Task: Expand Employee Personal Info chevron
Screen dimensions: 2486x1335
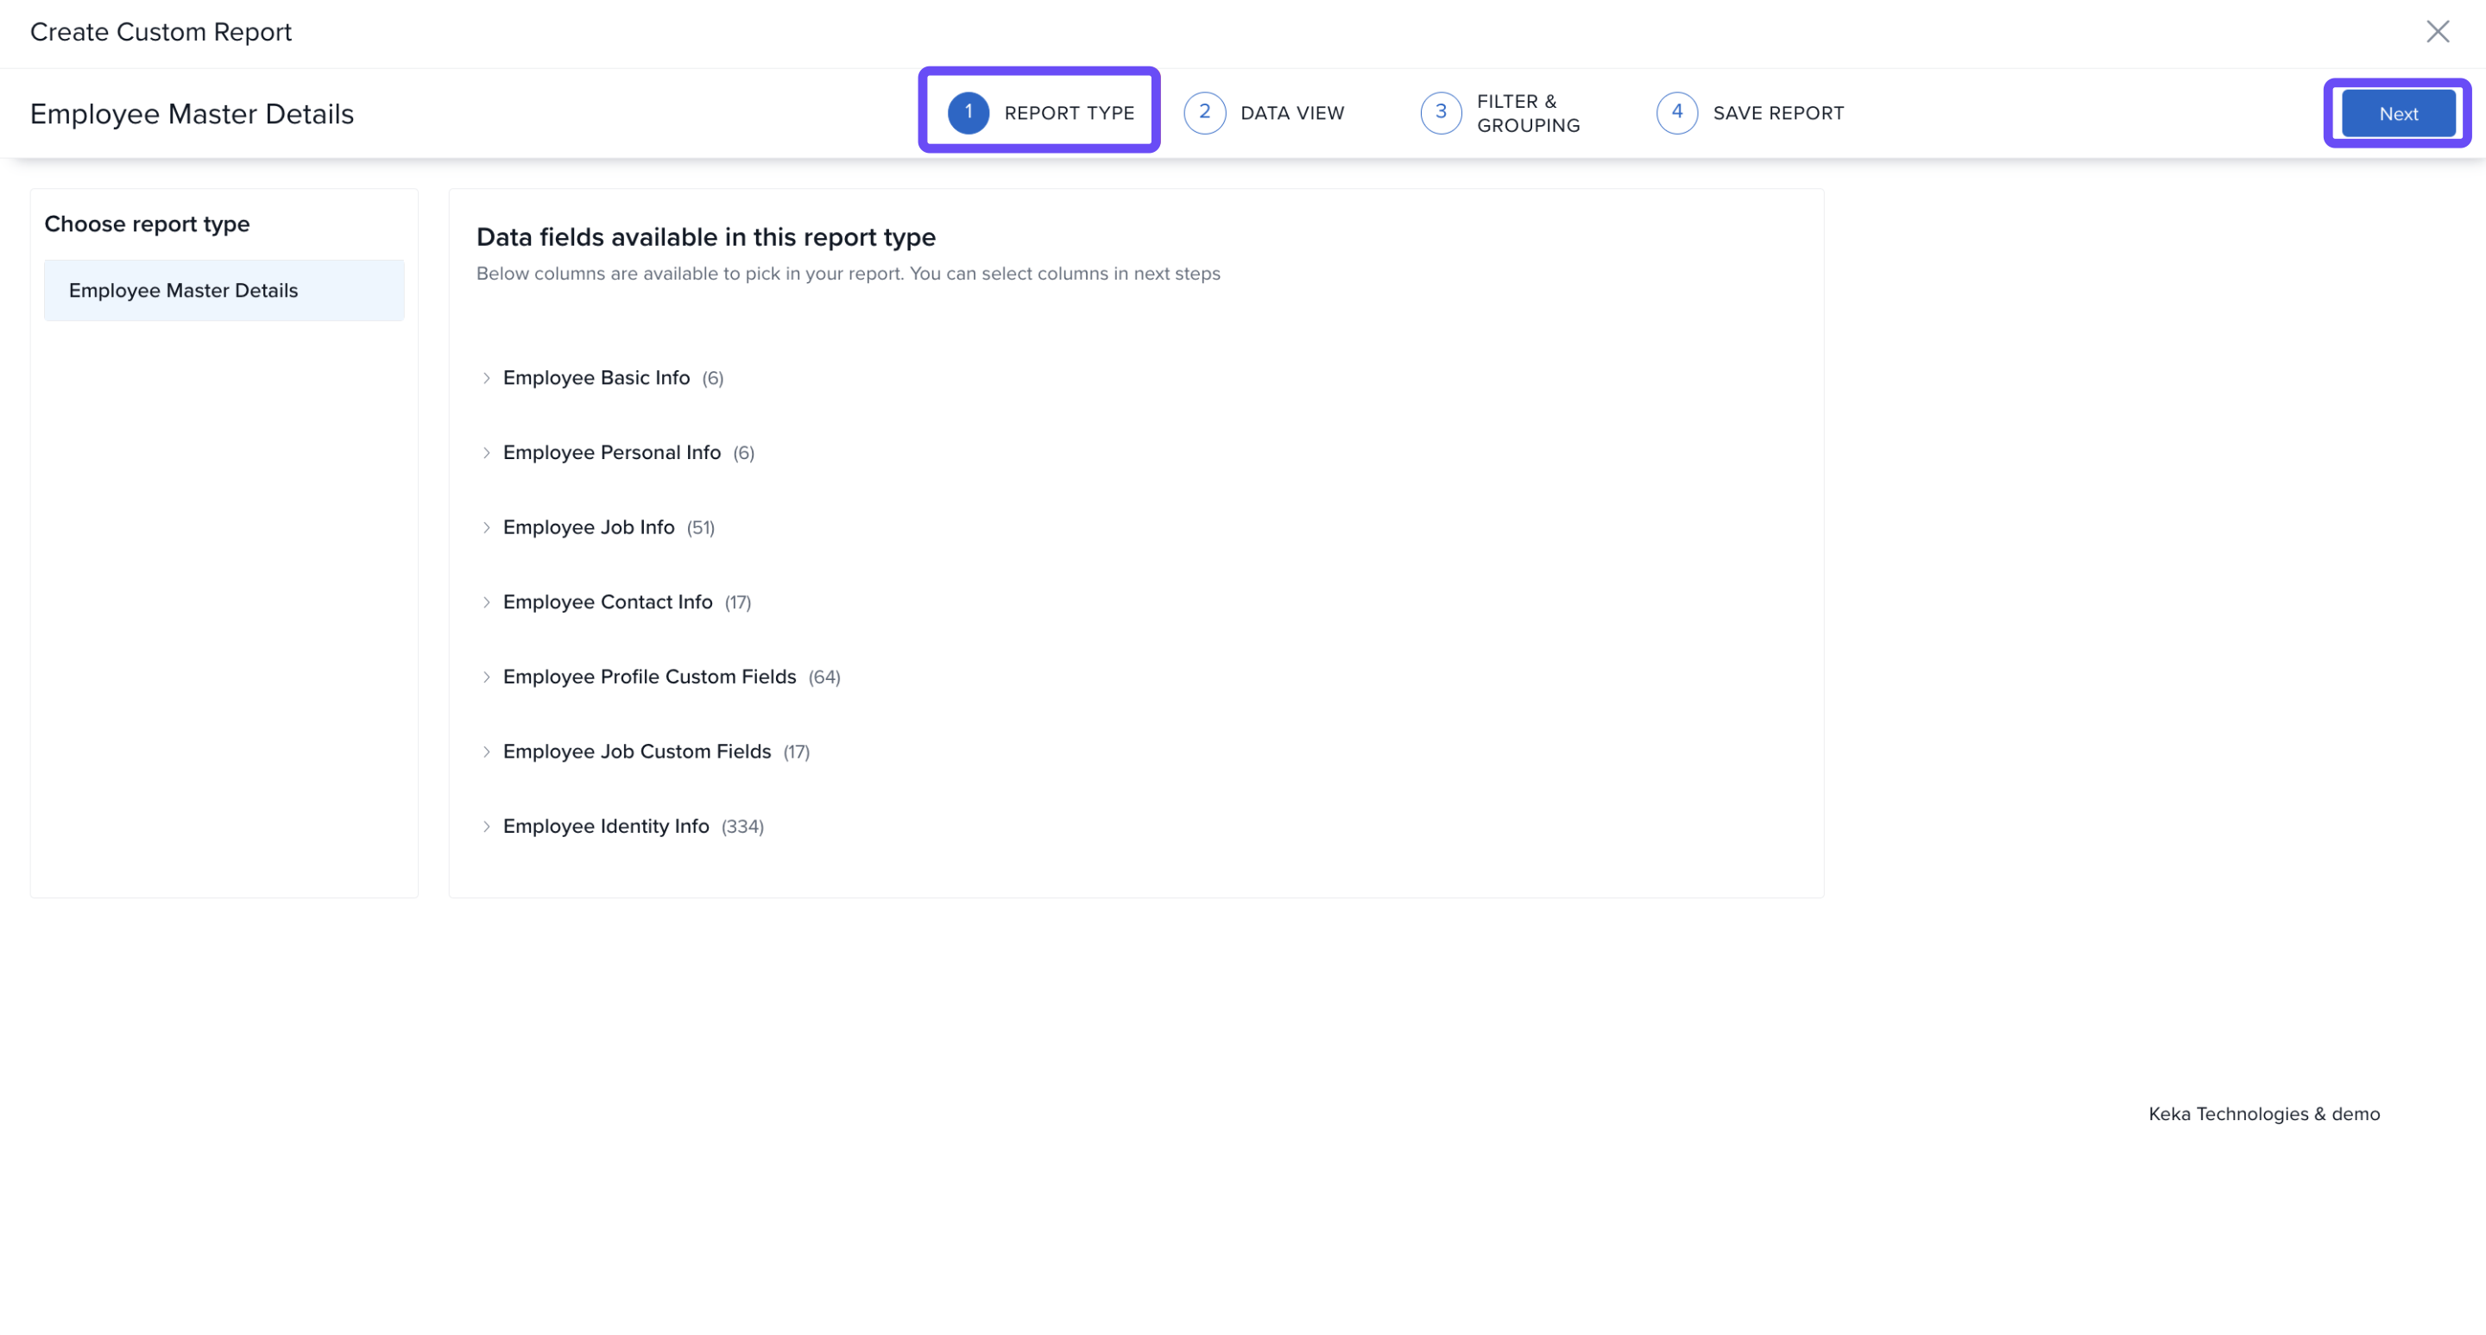Action: point(486,452)
